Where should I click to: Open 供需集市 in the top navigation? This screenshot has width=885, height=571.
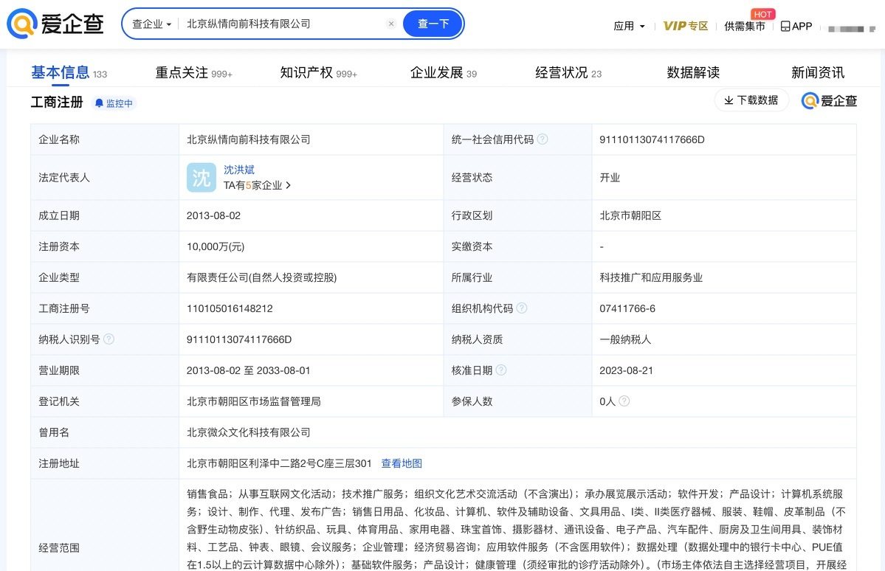pos(745,26)
